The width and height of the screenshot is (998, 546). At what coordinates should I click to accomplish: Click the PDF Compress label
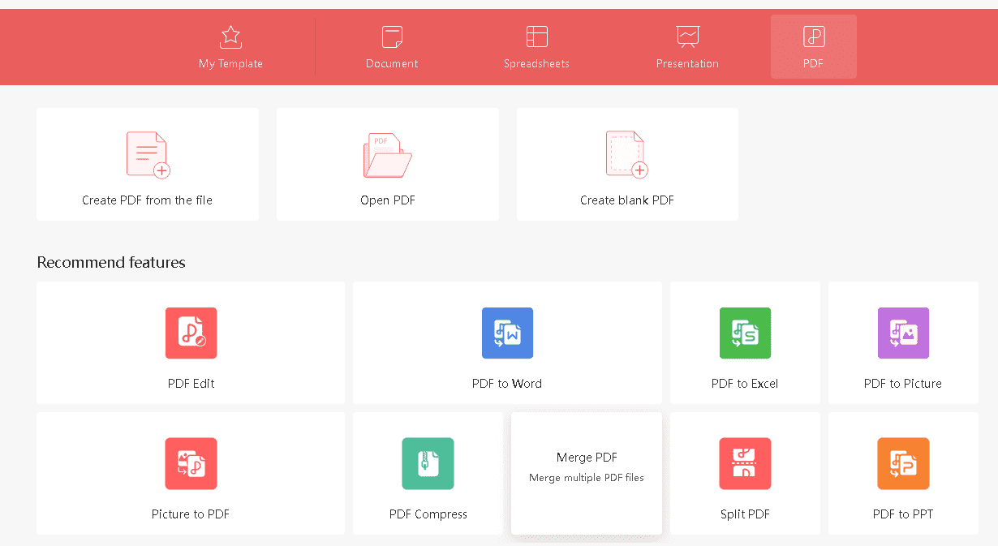click(428, 514)
